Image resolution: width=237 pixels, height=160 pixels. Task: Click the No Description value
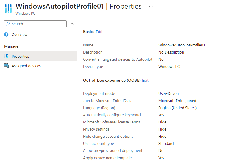(x=171, y=52)
